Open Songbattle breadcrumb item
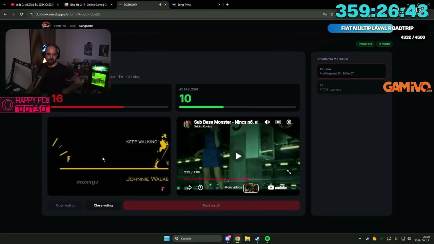The width and height of the screenshot is (434, 244). [86, 26]
